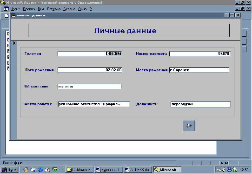252x174 pixels.
Task: Click the second quick launch desktop icon
Action: [33, 170]
